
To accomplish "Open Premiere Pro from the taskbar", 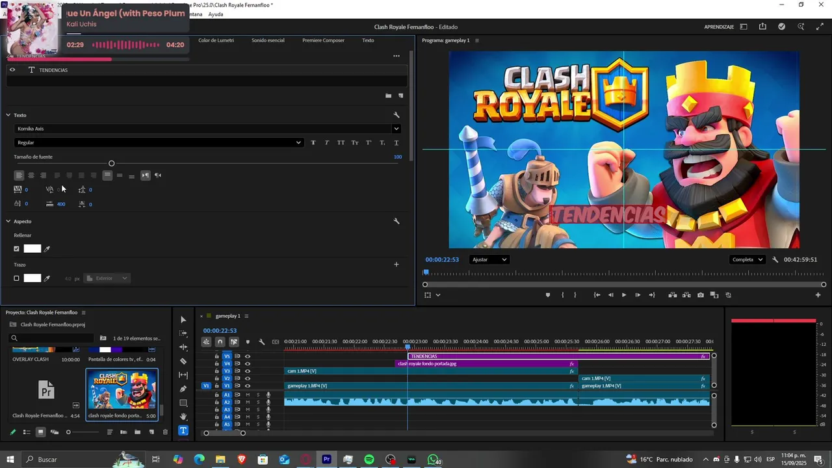I will tap(326, 460).
